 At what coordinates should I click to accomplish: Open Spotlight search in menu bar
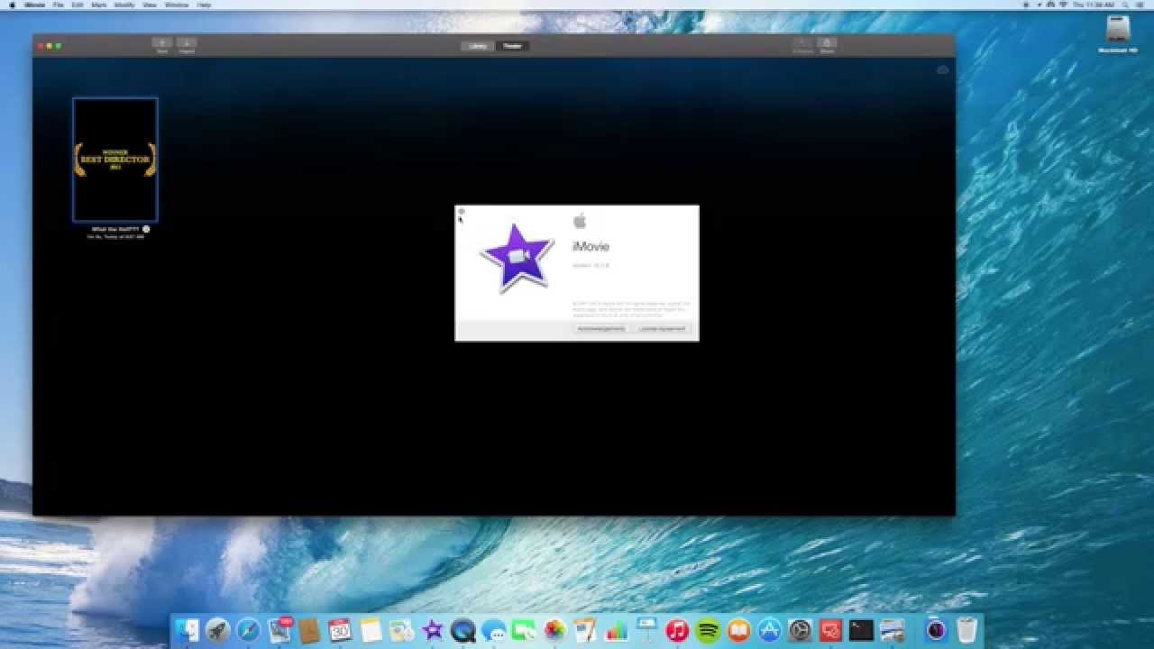(1126, 5)
